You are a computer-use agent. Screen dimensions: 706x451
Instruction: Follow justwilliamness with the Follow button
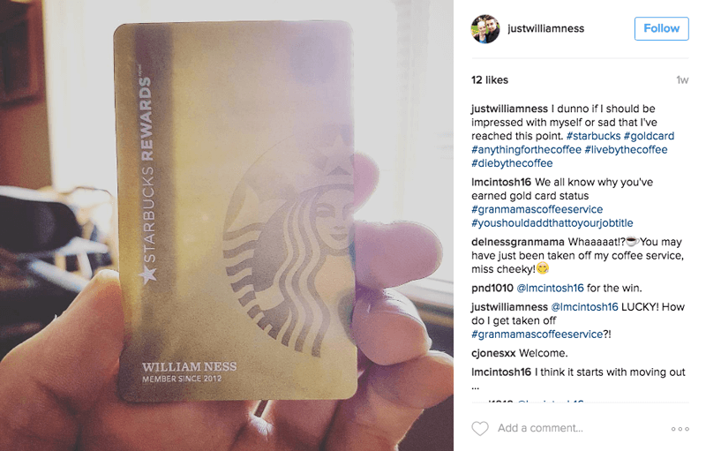point(661,28)
